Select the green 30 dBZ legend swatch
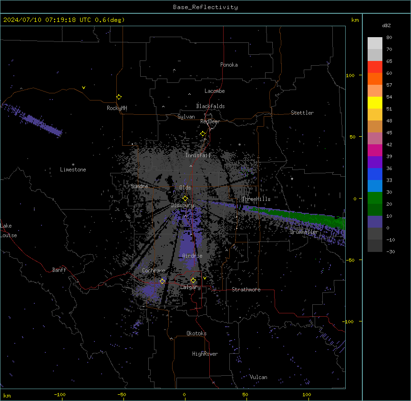The height and width of the screenshot is (401, 411). pos(375,198)
